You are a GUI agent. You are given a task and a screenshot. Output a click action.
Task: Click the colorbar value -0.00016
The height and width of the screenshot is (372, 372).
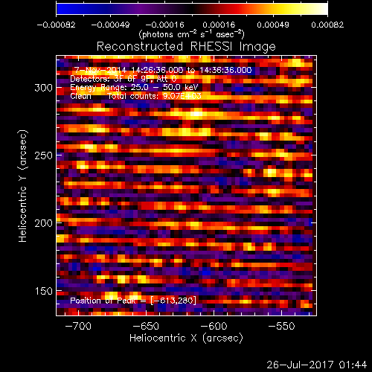point(164,25)
